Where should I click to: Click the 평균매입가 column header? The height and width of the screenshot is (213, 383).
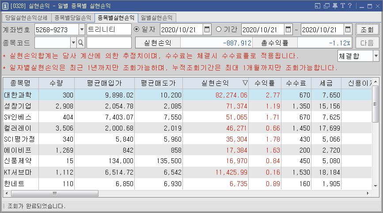click(104, 83)
